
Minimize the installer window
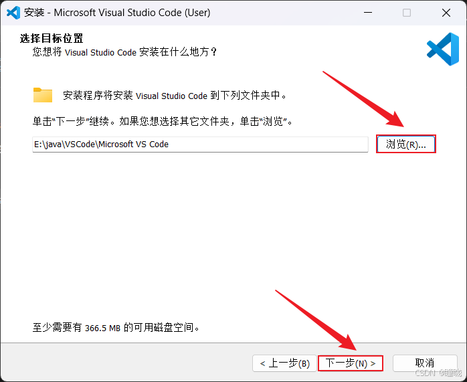click(x=368, y=13)
